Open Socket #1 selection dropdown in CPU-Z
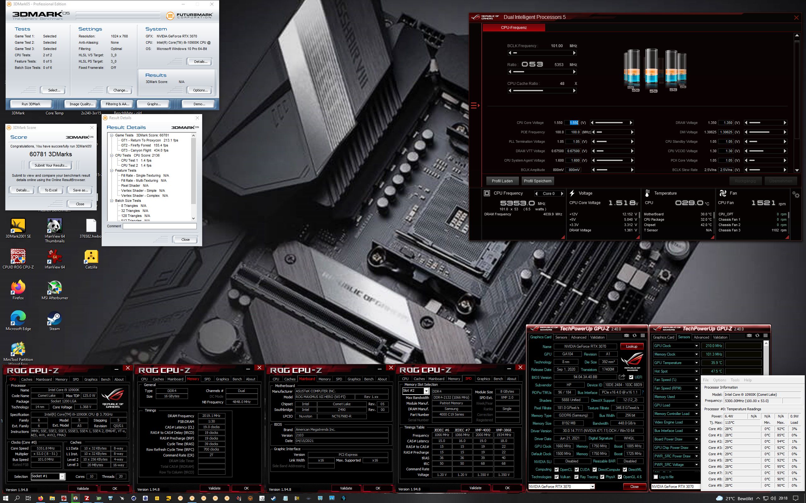The width and height of the screenshot is (806, 503). (x=62, y=476)
